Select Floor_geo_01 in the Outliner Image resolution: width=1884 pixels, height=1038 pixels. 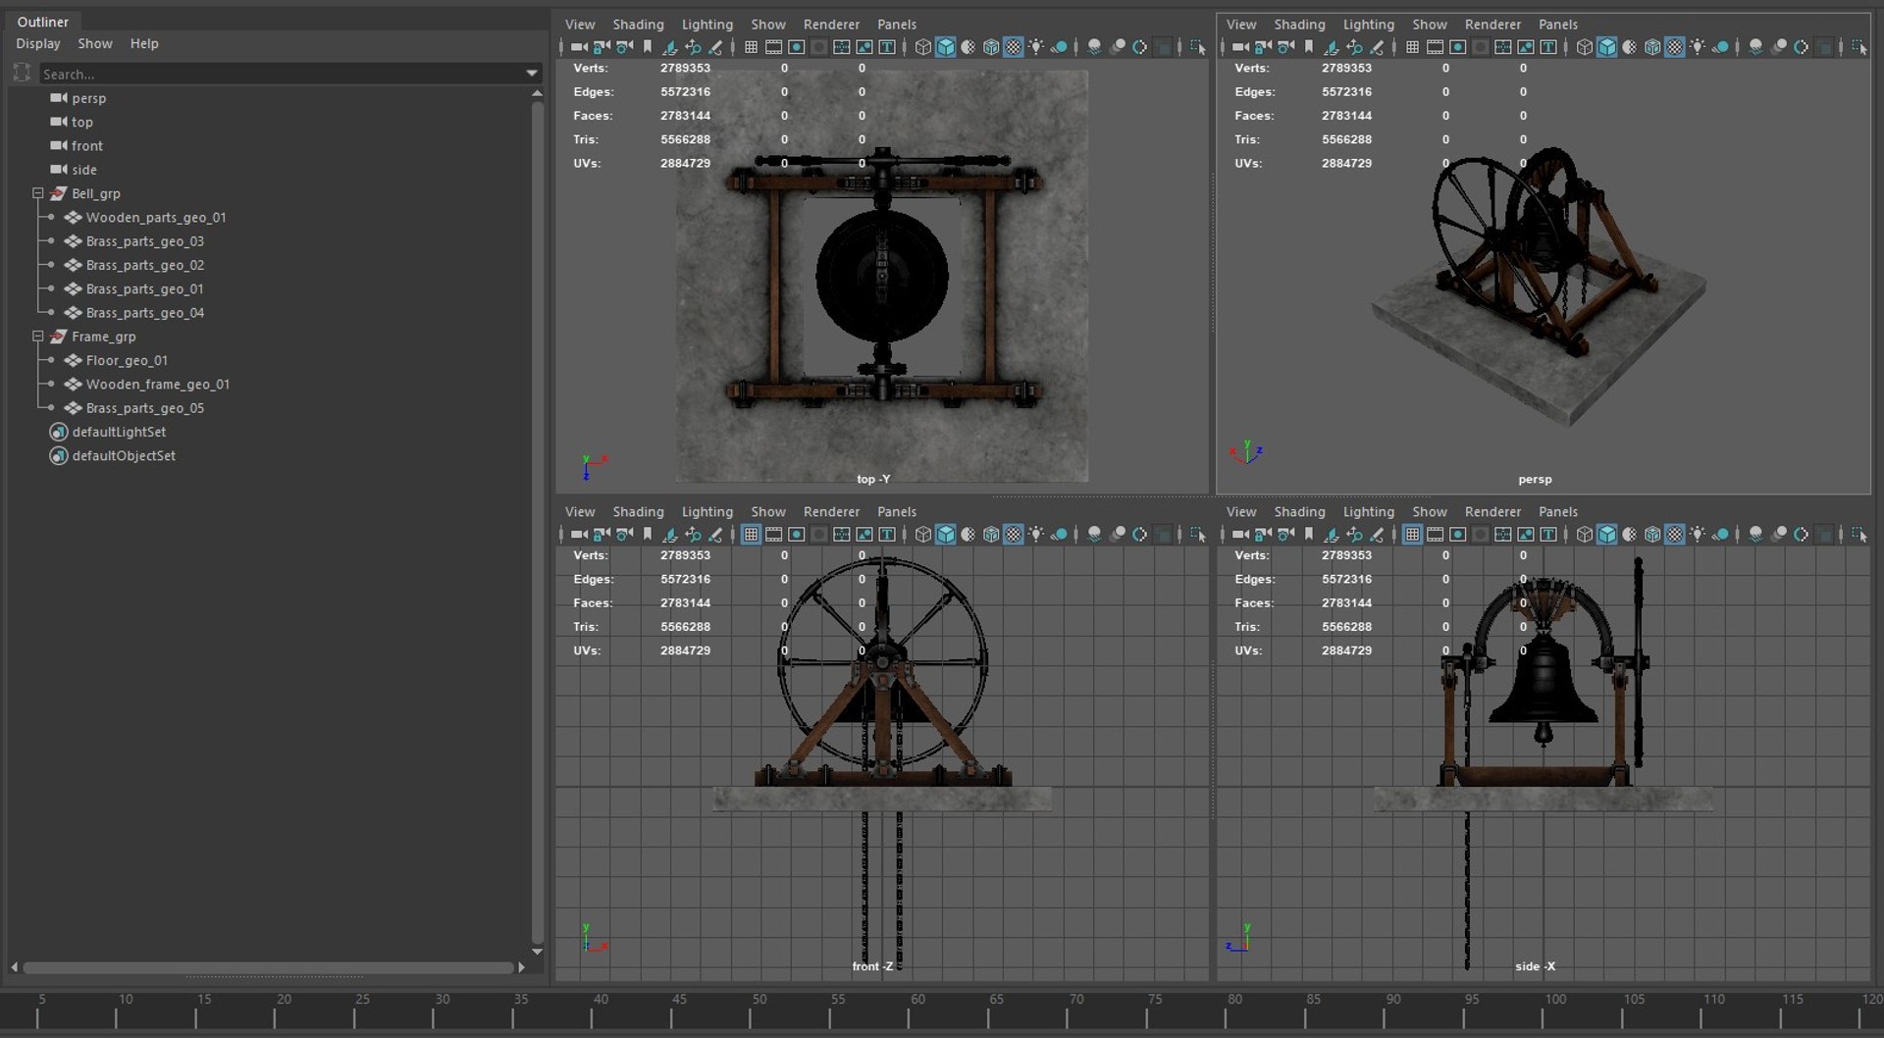[x=127, y=360]
